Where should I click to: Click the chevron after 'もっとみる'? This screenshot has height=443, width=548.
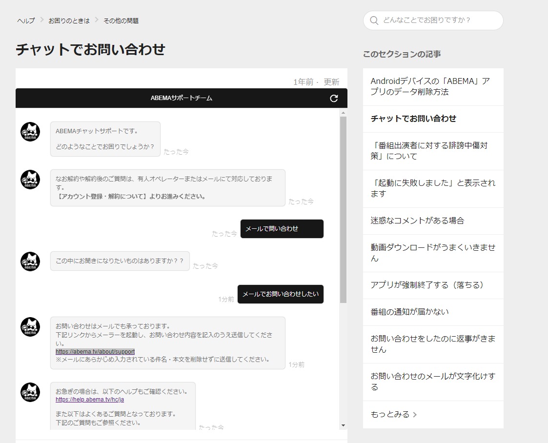[x=415, y=415]
